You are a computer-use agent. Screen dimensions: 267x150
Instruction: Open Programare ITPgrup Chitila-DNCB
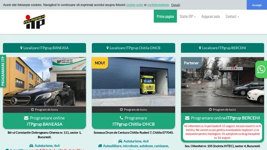pos(133,121)
